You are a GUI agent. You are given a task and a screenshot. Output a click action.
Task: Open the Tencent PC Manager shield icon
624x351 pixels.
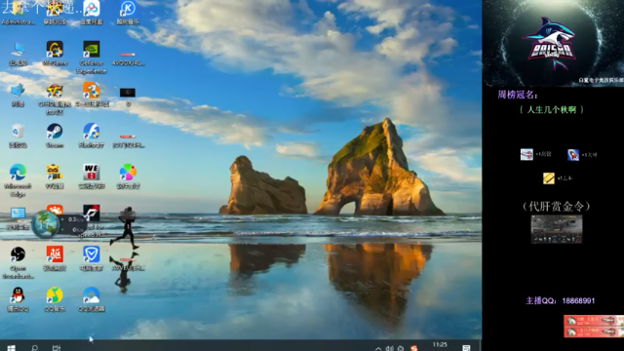click(91, 258)
